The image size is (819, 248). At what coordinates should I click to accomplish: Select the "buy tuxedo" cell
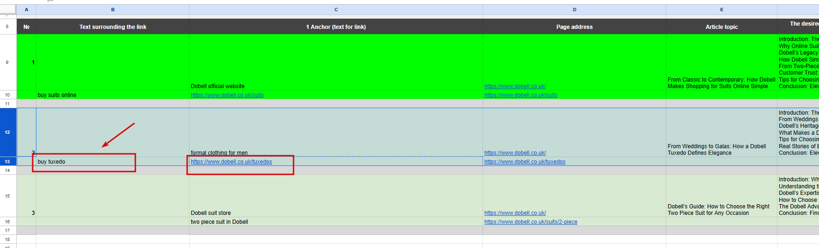click(112, 161)
